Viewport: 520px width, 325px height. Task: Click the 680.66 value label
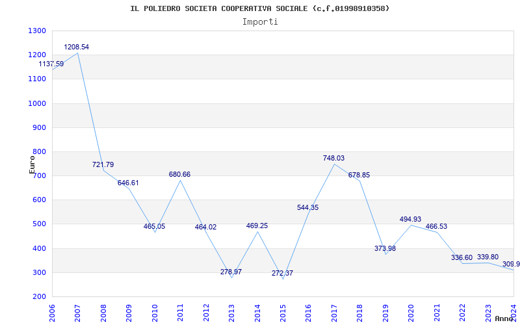180,174
